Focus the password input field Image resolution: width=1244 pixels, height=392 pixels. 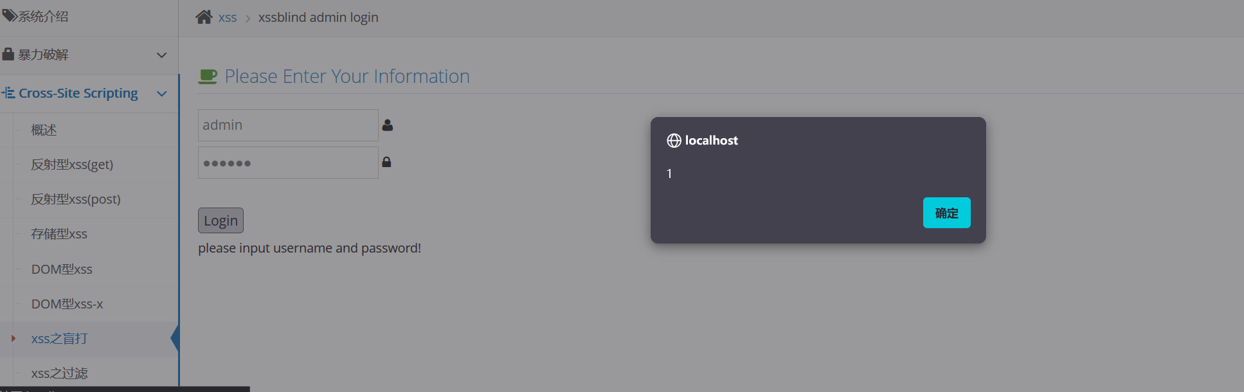tap(288, 163)
